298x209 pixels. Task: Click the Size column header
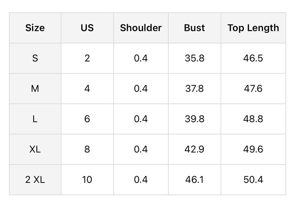(x=35, y=28)
